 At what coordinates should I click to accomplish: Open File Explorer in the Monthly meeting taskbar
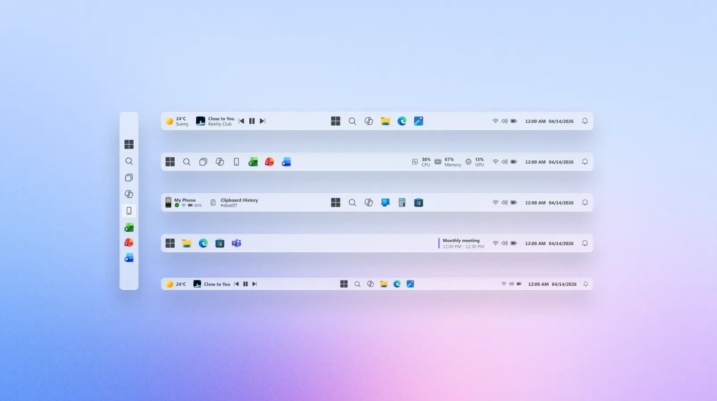pyautogui.click(x=187, y=243)
